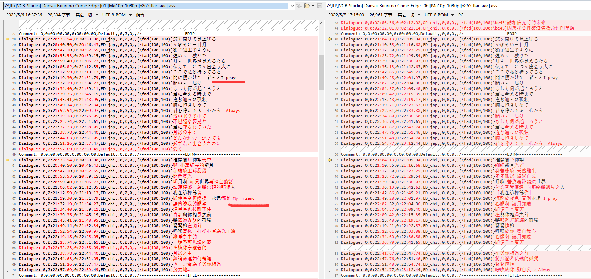Image resolution: width=591 pixels, height=279 pixels.
Task: Select left line 27 EDJP comment
Action: pos(168,34)
